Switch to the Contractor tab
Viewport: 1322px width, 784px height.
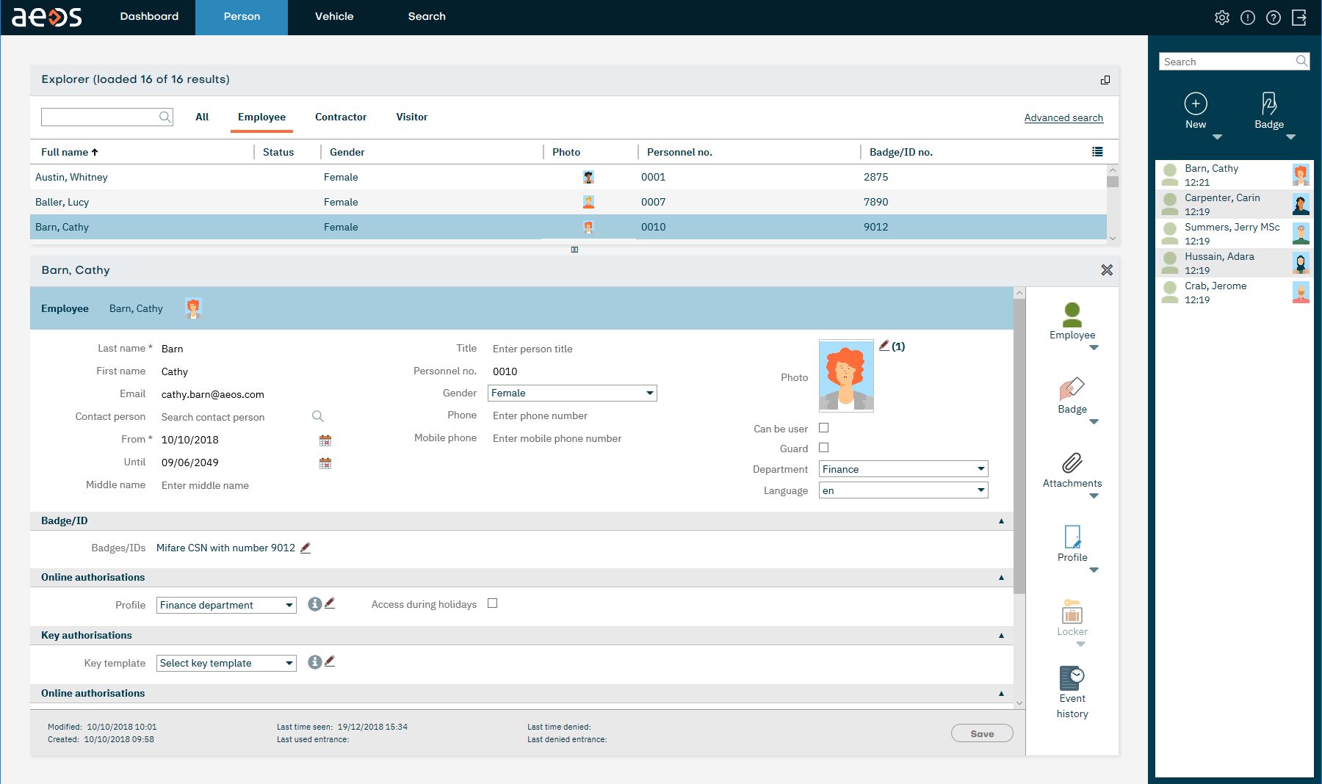point(340,117)
